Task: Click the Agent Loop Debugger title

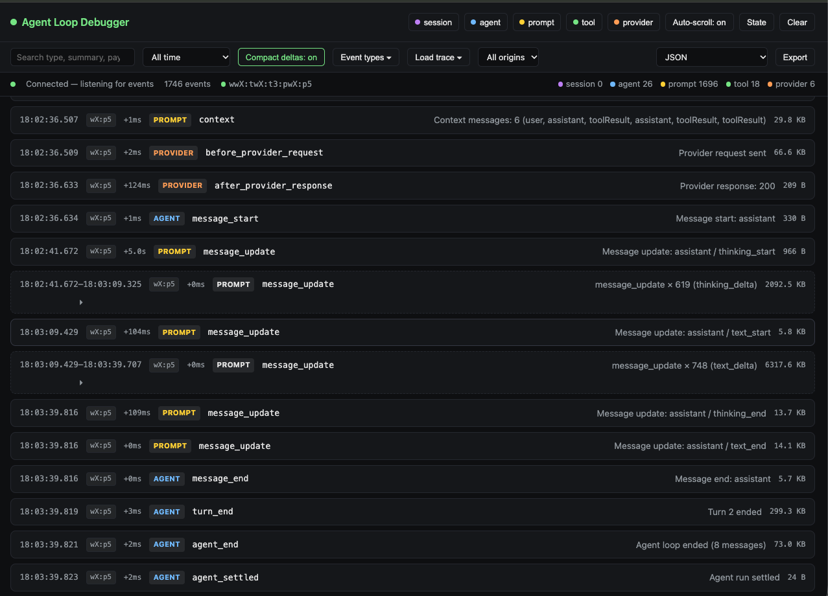Action: [x=75, y=22]
